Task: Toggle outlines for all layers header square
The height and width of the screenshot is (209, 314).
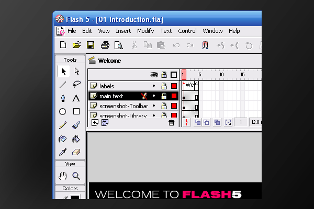Action: 174,75
